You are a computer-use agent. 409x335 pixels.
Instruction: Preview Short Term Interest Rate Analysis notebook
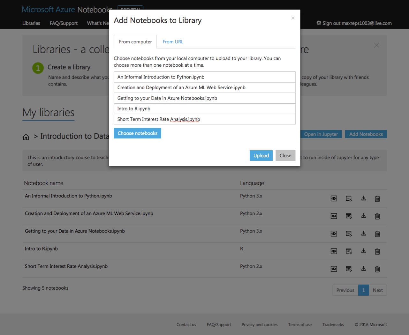(x=334, y=269)
